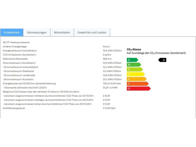The image size is (196, 147).
Task: Open the Emissionen tab
Action: point(12,32)
